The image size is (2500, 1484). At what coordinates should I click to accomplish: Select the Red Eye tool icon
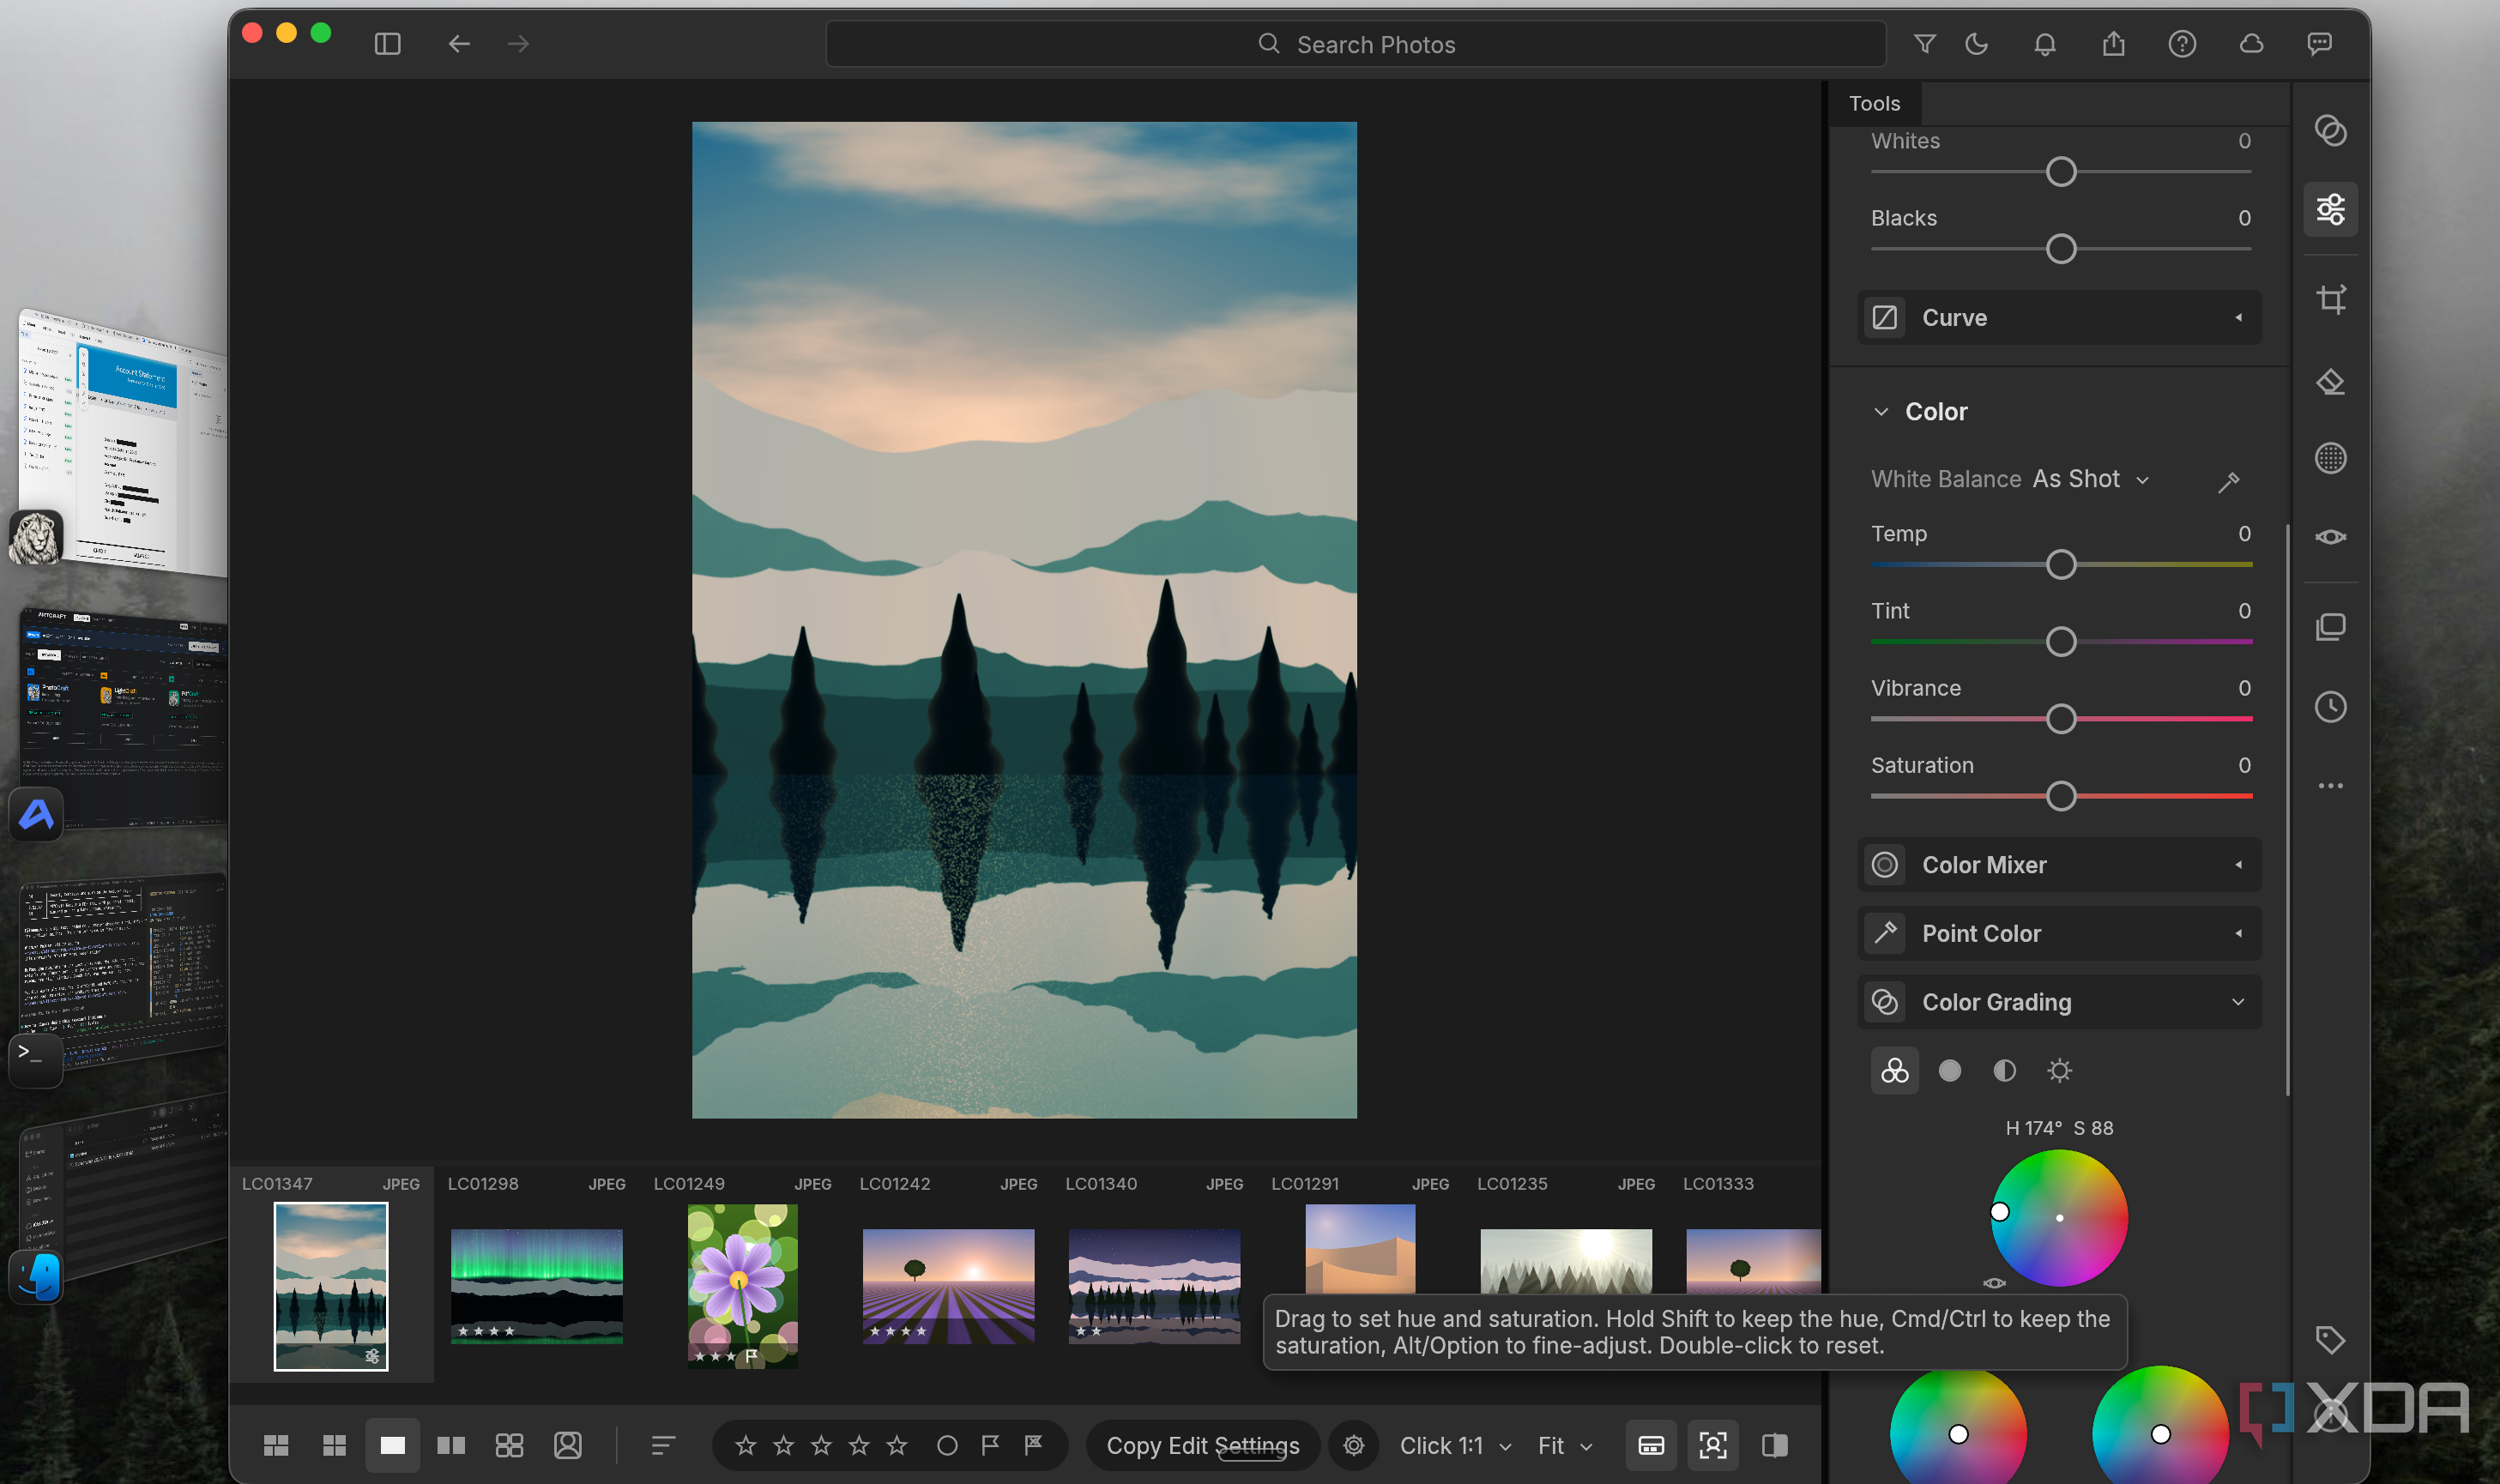[x=2331, y=537]
